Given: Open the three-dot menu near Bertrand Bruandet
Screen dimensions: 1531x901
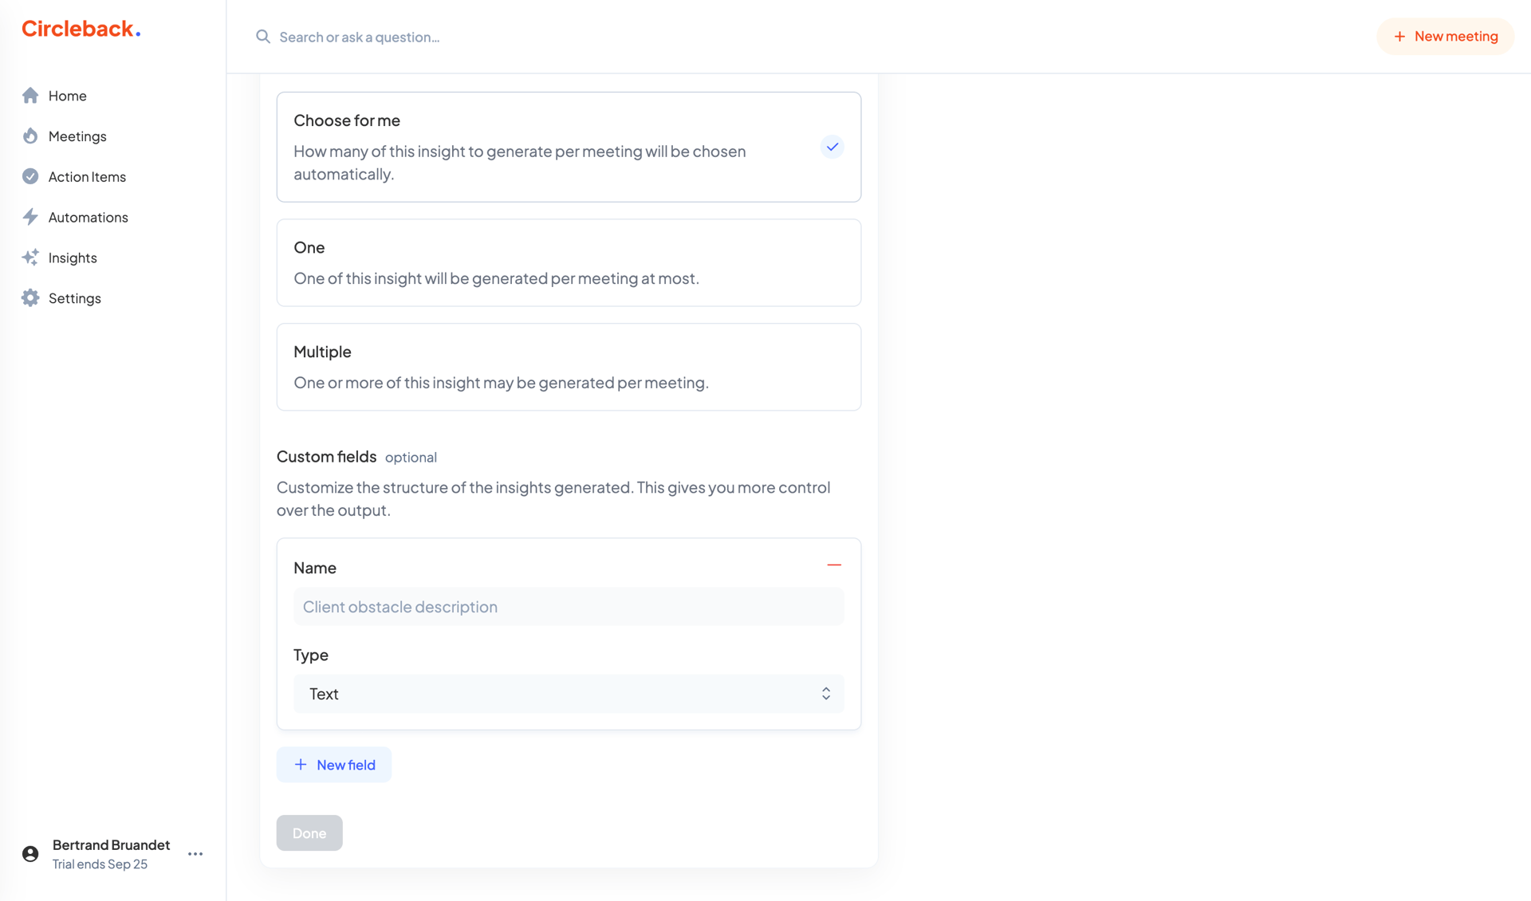Looking at the screenshot, I should coord(195,853).
